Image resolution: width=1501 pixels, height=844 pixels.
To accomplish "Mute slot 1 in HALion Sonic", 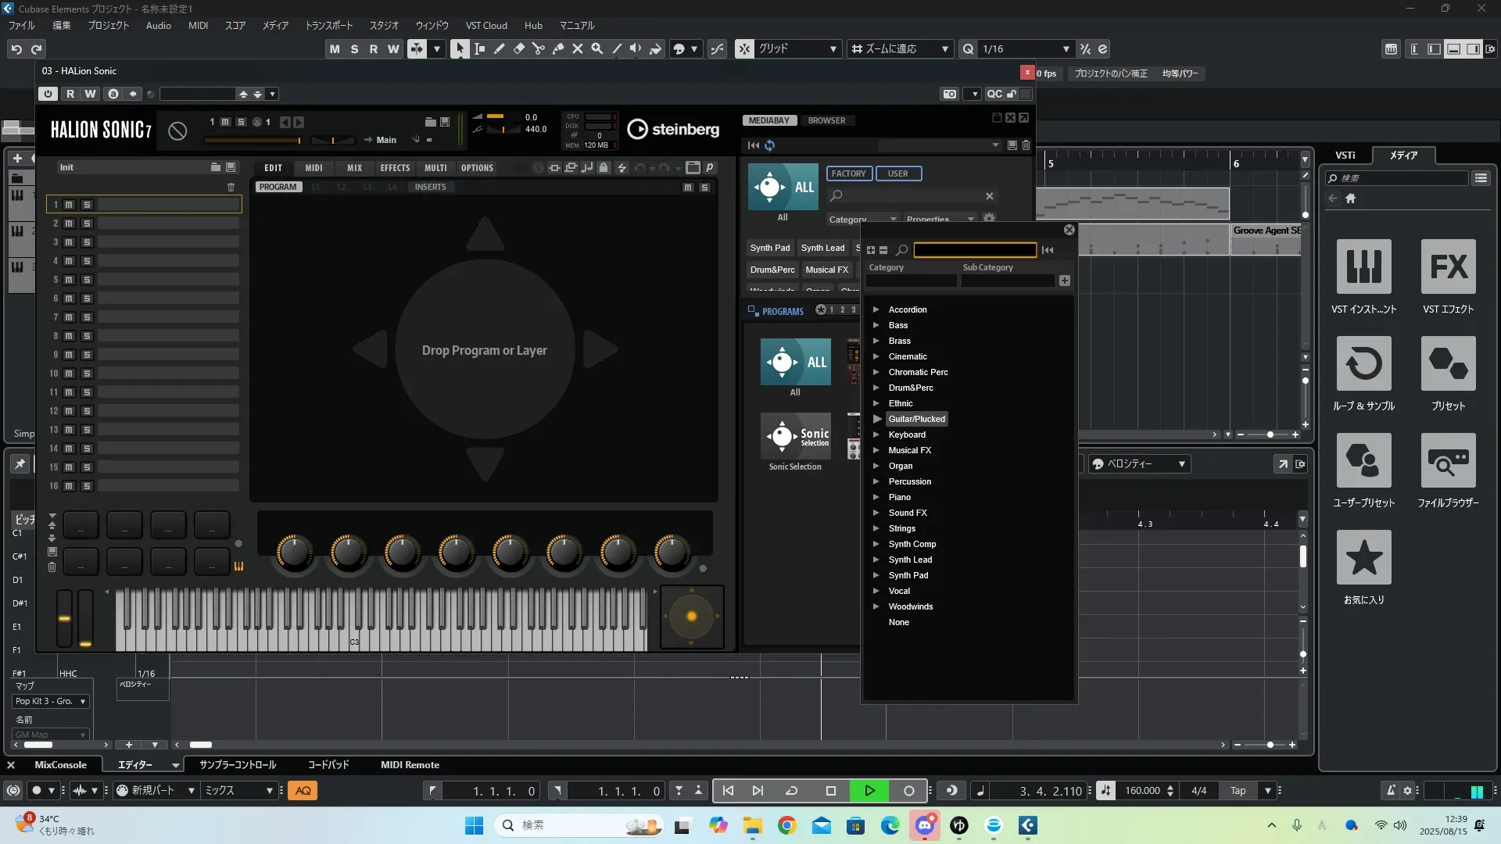I will point(69,205).
